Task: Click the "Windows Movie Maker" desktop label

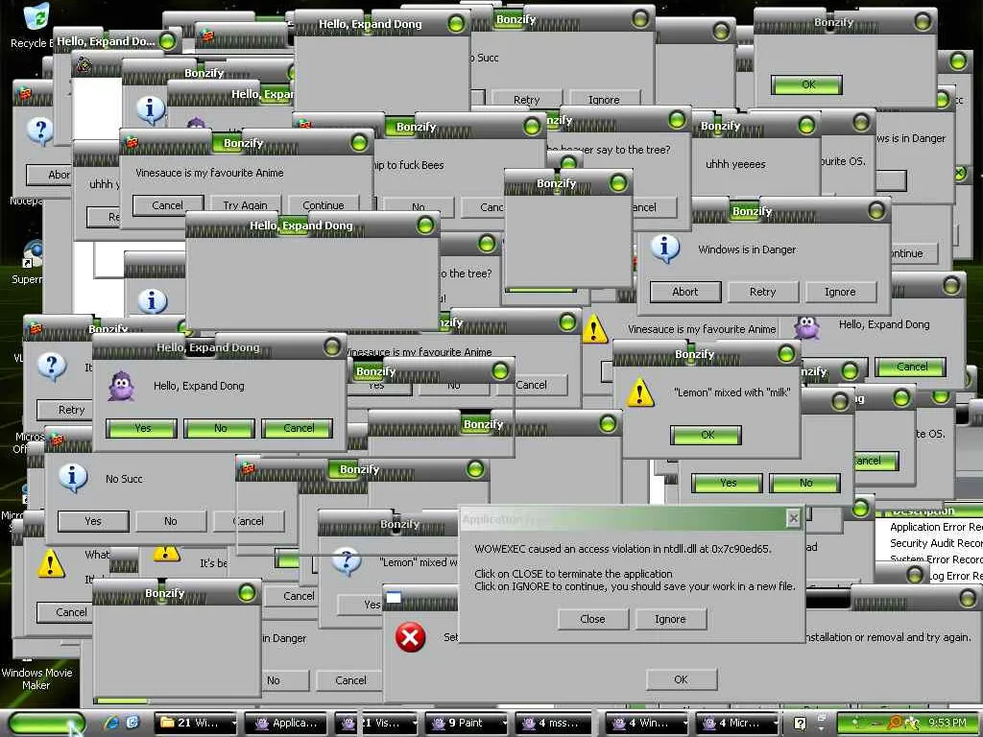Action: [36, 678]
